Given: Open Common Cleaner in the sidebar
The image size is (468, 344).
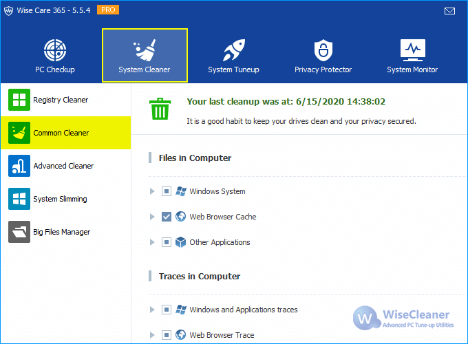Looking at the screenshot, I should [x=65, y=133].
